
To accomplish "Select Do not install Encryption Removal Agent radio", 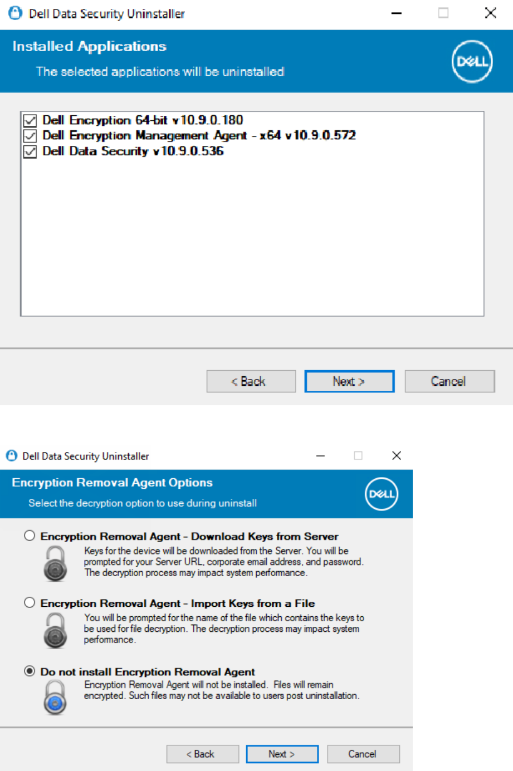I will pyautogui.click(x=30, y=671).
